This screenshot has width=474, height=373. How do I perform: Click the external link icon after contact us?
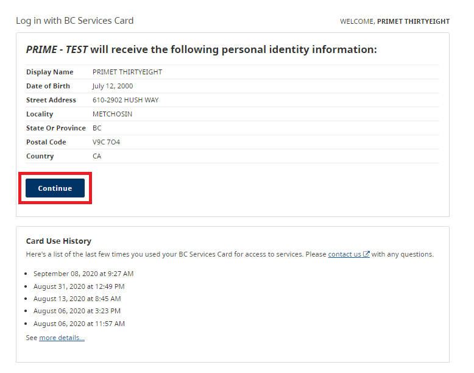coord(366,254)
